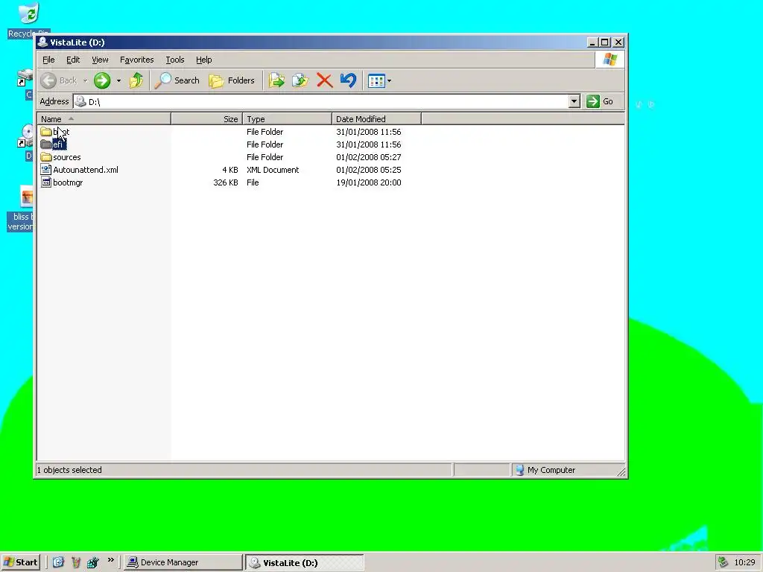
Task: Open the Help menu
Action: click(204, 60)
